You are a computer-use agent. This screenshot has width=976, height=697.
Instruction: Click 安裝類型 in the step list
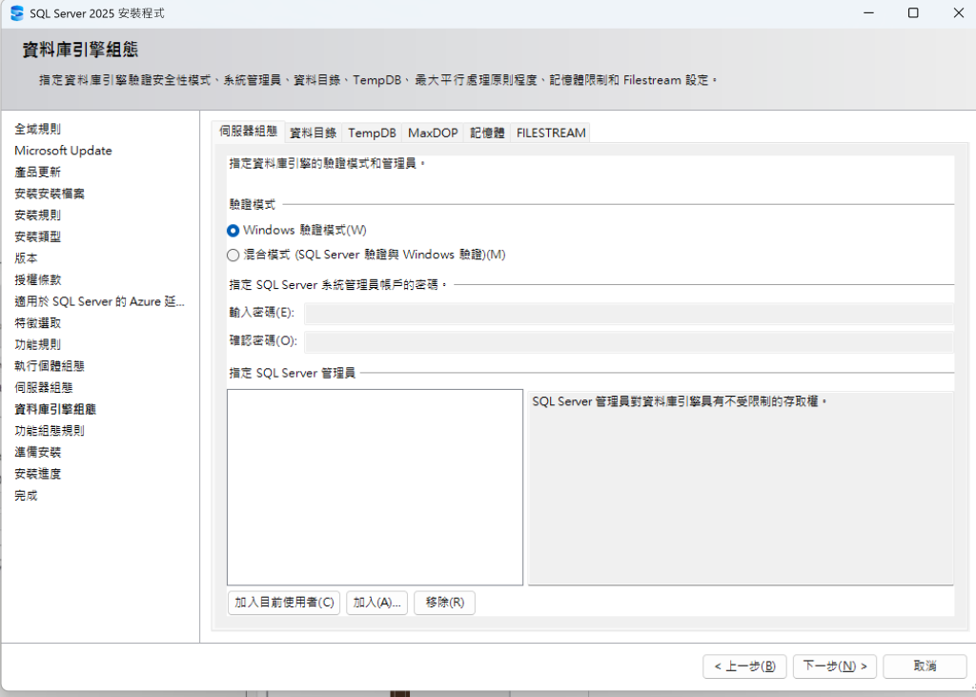(37, 236)
